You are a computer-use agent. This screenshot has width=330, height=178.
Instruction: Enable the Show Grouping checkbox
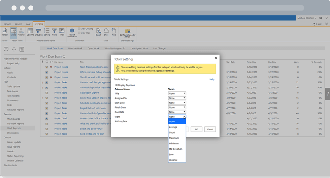[x=79, y=29]
